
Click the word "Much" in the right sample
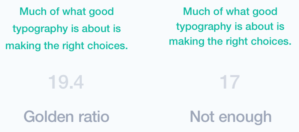(x=194, y=12)
